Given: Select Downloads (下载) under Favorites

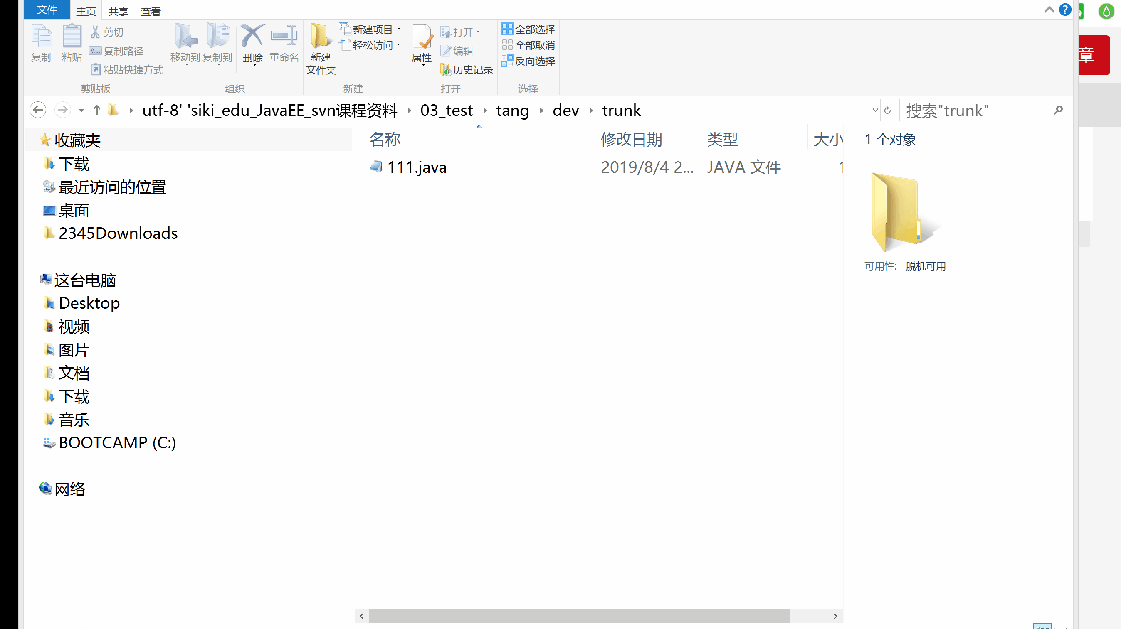Looking at the screenshot, I should (74, 164).
